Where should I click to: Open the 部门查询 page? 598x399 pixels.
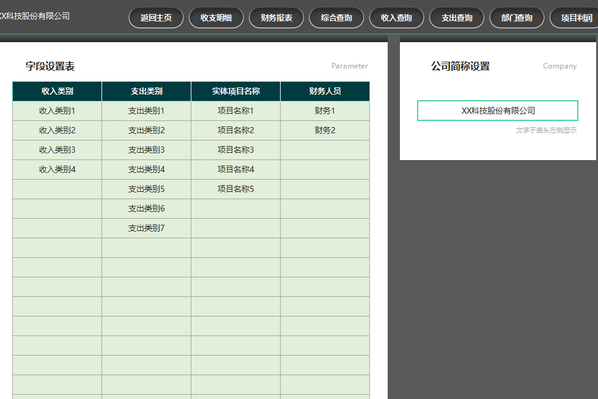[x=517, y=18]
